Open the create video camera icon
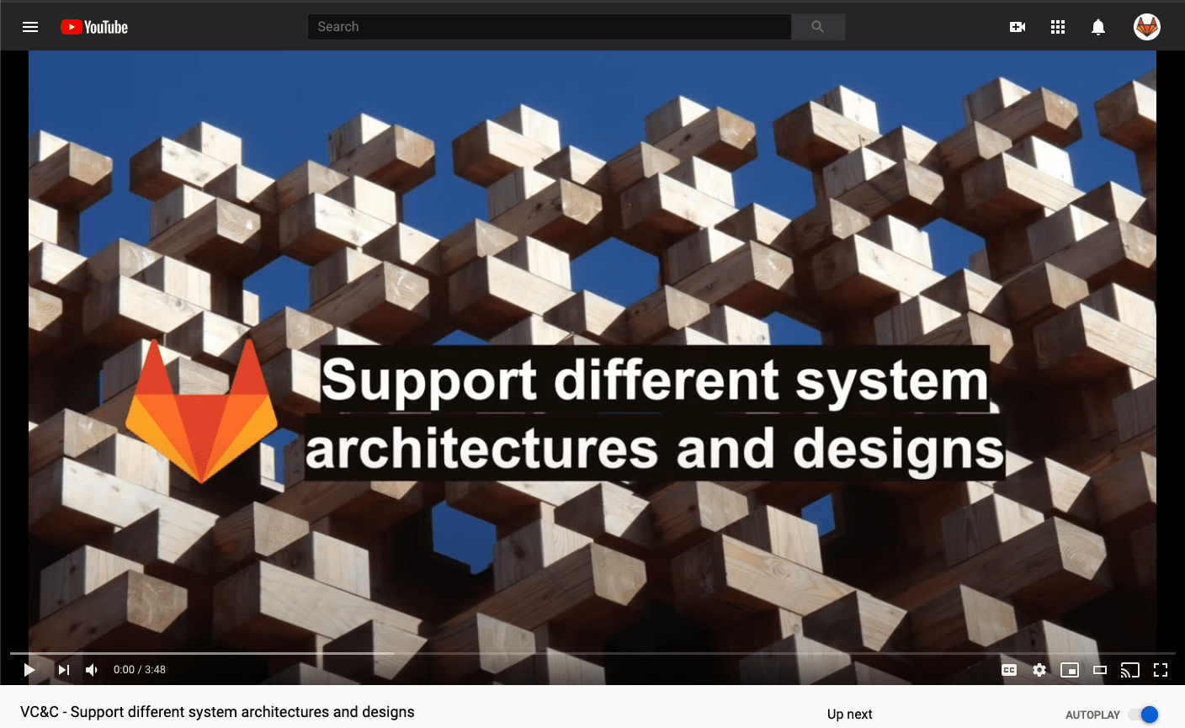This screenshot has width=1185, height=728. tap(1018, 27)
